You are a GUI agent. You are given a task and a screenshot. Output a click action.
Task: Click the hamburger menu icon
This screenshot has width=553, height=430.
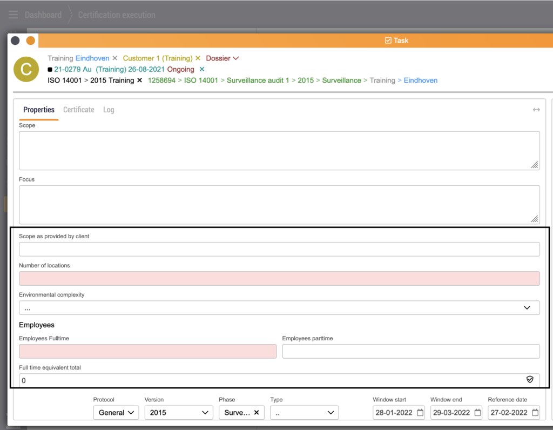point(14,15)
